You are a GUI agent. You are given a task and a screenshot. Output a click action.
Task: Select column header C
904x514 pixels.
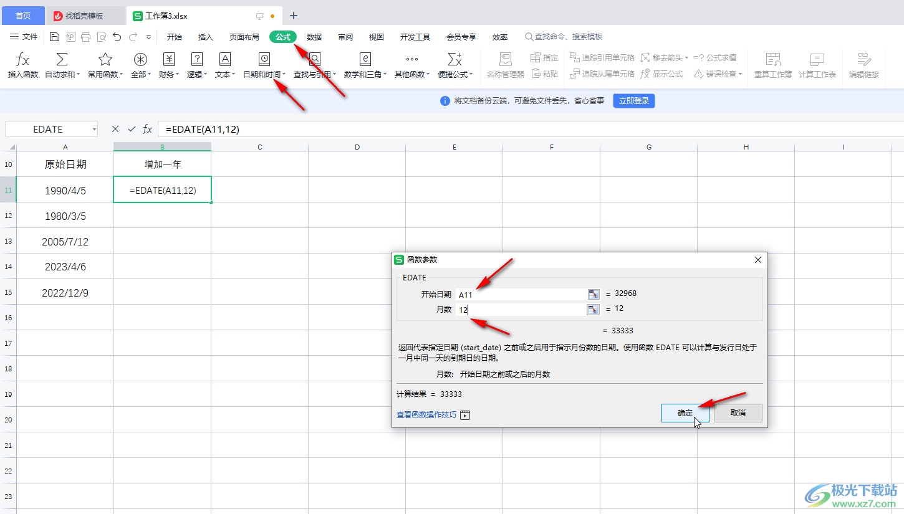(259, 147)
